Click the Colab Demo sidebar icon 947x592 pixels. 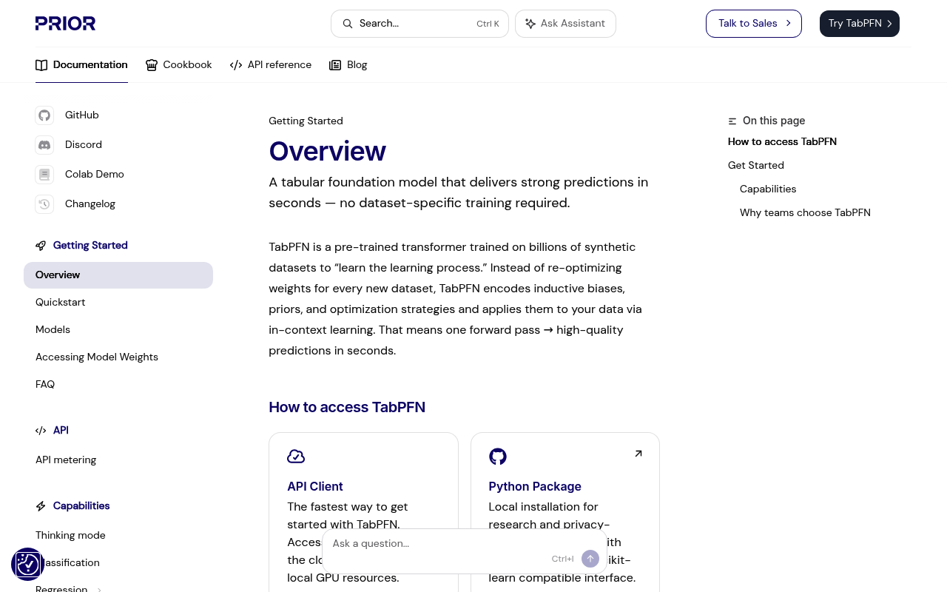44,175
